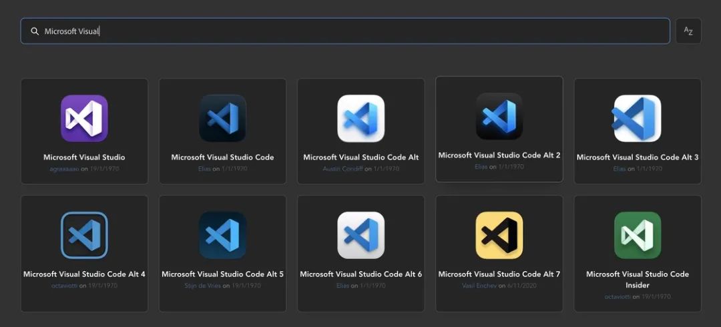Toggle the A-Z sort order button

tap(688, 31)
